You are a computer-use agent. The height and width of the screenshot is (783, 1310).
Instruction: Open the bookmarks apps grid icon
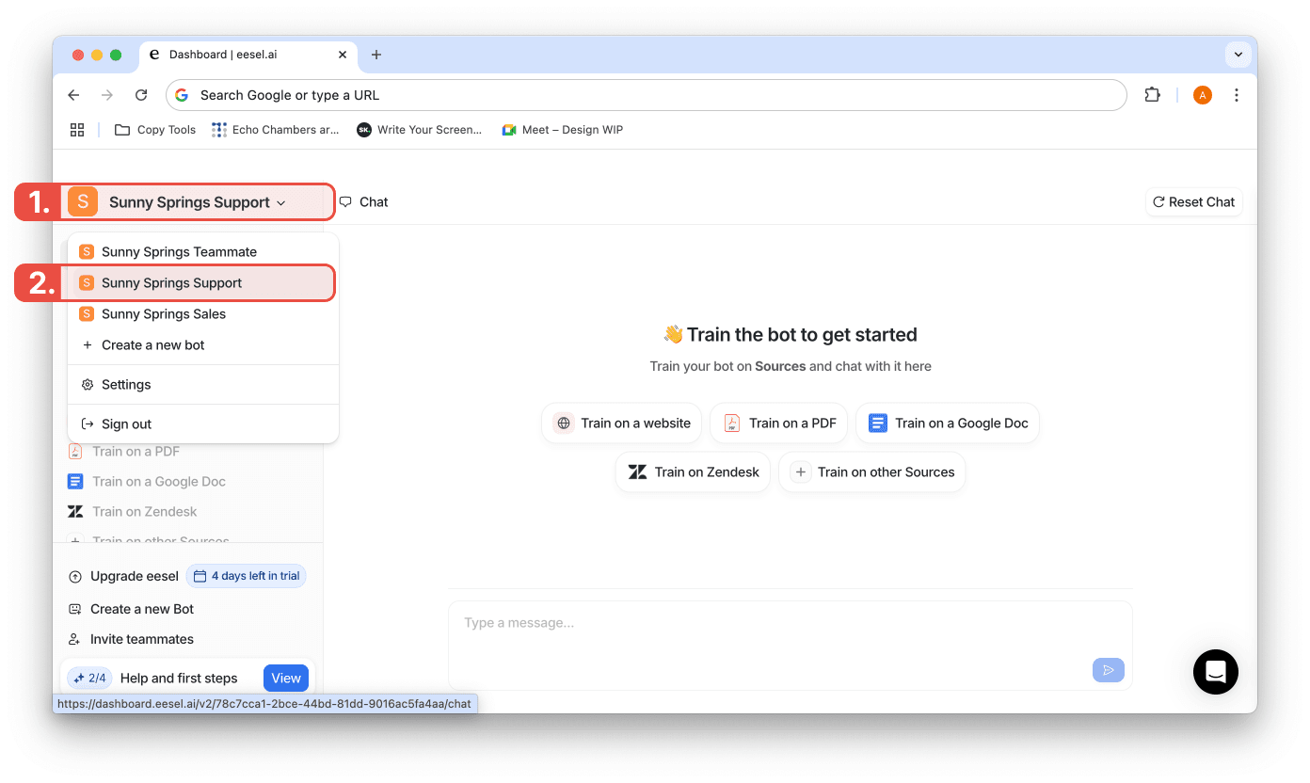click(77, 130)
